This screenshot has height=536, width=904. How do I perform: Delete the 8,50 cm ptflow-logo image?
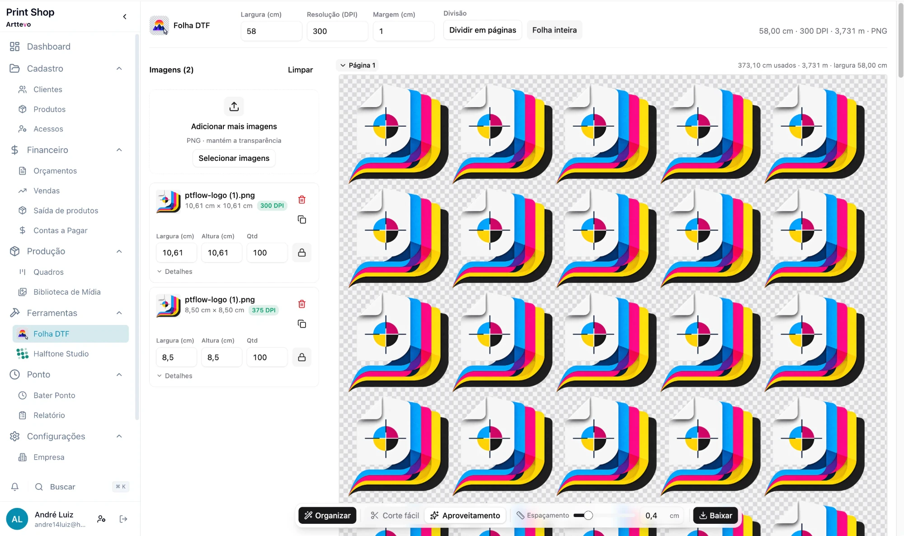[302, 304]
